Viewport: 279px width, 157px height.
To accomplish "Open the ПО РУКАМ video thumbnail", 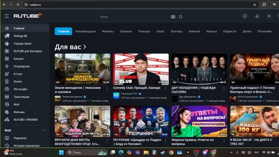I will (x=141, y=121).
